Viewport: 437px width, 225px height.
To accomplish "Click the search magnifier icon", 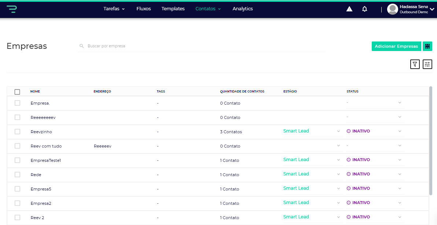I will pyautogui.click(x=82, y=46).
